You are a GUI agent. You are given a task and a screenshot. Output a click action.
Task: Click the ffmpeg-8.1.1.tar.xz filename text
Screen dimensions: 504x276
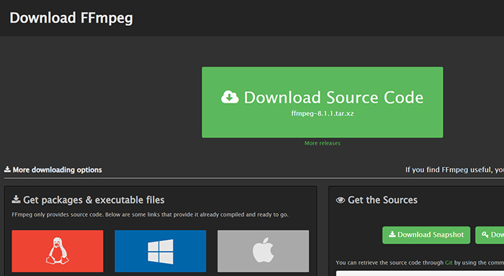[x=323, y=114]
